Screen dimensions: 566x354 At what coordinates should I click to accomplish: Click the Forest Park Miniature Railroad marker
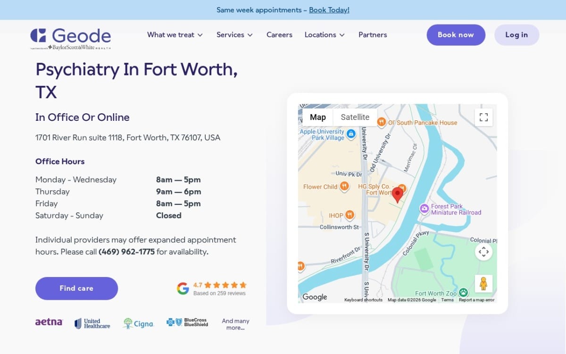424,208
